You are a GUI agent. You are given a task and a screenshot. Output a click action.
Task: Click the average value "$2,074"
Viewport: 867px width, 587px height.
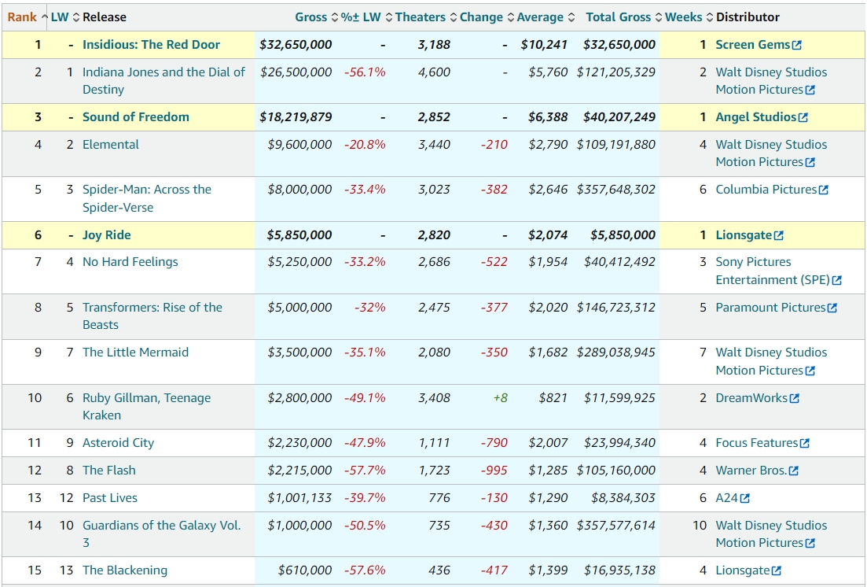pyautogui.click(x=547, y=234)
